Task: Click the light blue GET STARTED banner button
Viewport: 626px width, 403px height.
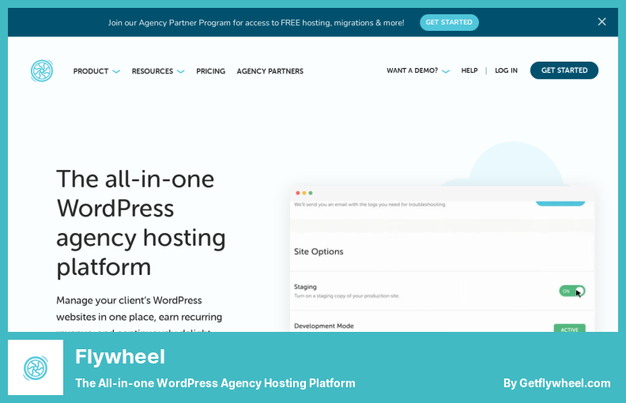Action: pos(449,22)
